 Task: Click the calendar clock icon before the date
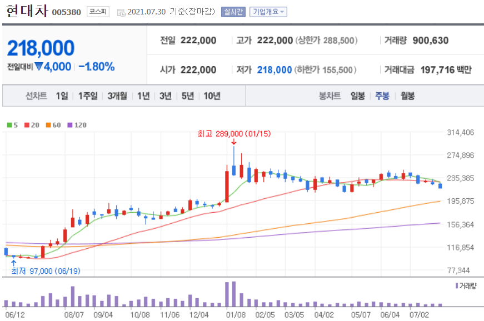121,13
